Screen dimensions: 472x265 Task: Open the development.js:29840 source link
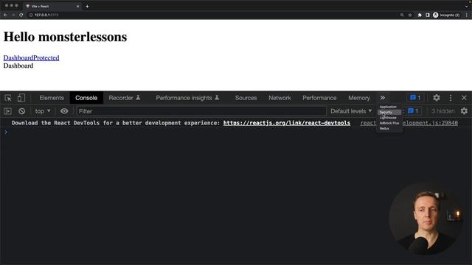click(431, 123)
